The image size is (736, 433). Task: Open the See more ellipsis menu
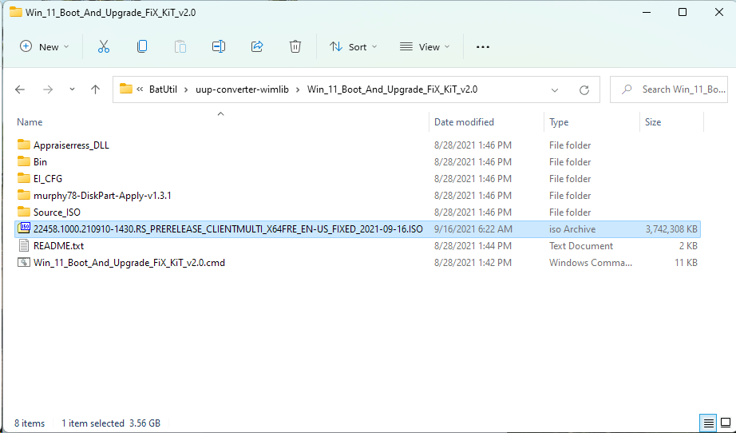[x=482, y=47]
